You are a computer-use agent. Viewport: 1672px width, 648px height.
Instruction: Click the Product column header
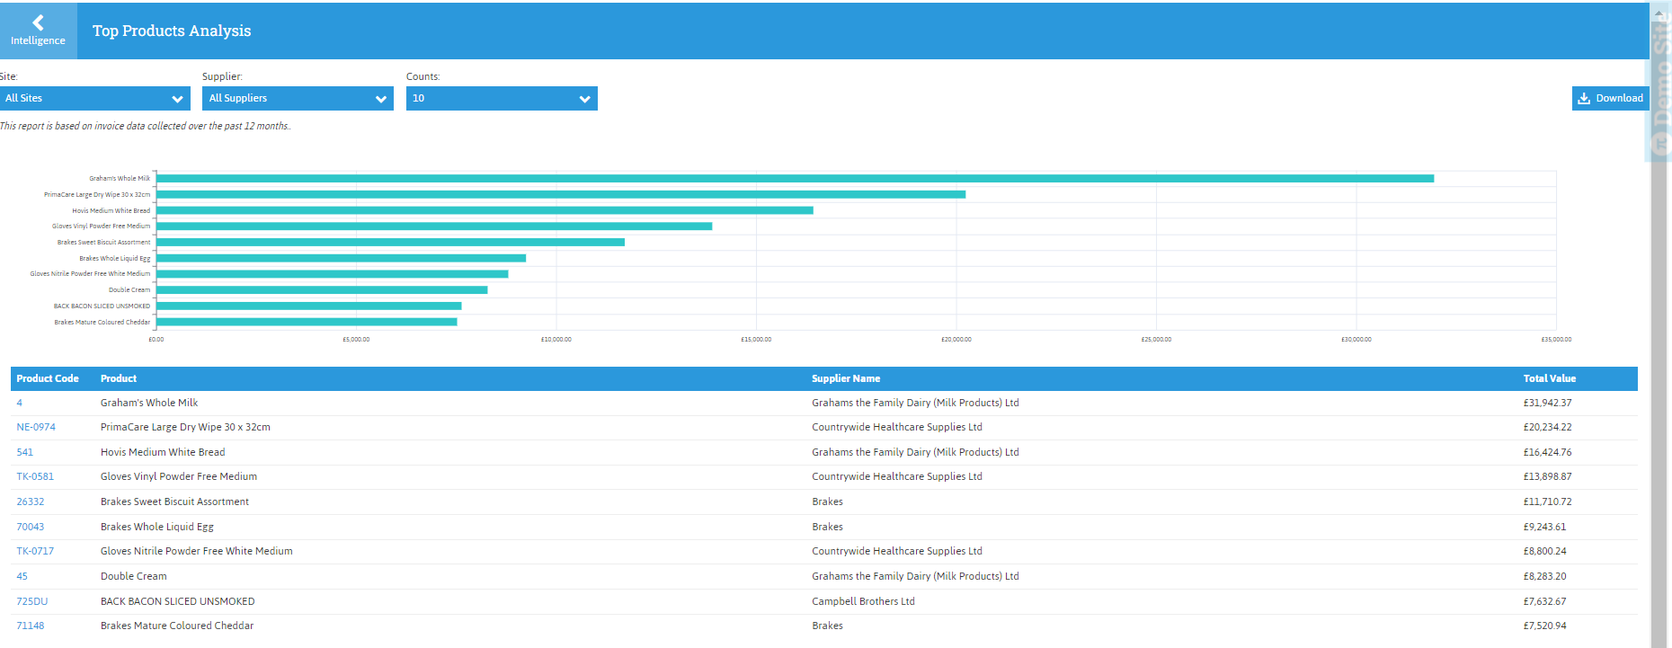click(x=119, y=378)
